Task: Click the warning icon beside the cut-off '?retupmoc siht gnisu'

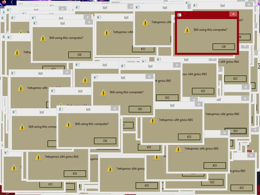Action: point(110,169)
